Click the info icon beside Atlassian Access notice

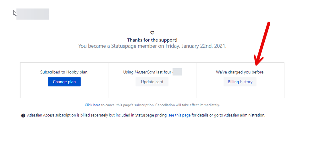[23, 115]
